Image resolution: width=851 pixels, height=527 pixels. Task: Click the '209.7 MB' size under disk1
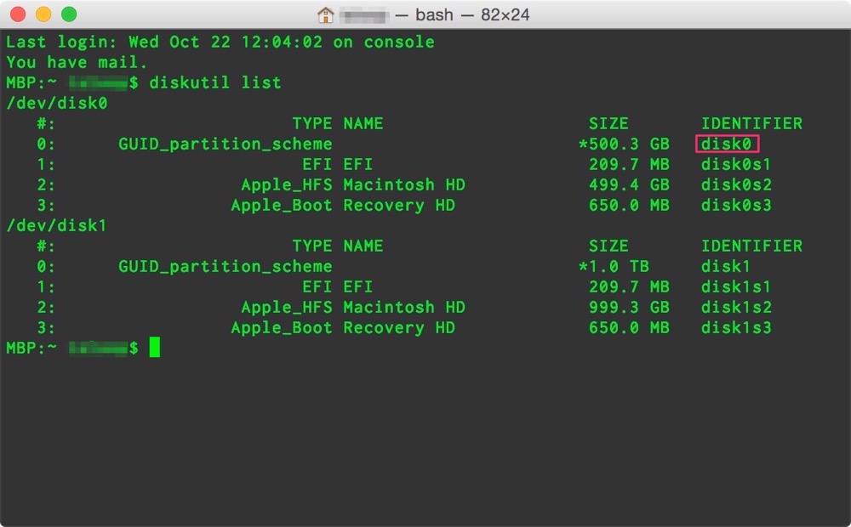click(x=629, y=286)
